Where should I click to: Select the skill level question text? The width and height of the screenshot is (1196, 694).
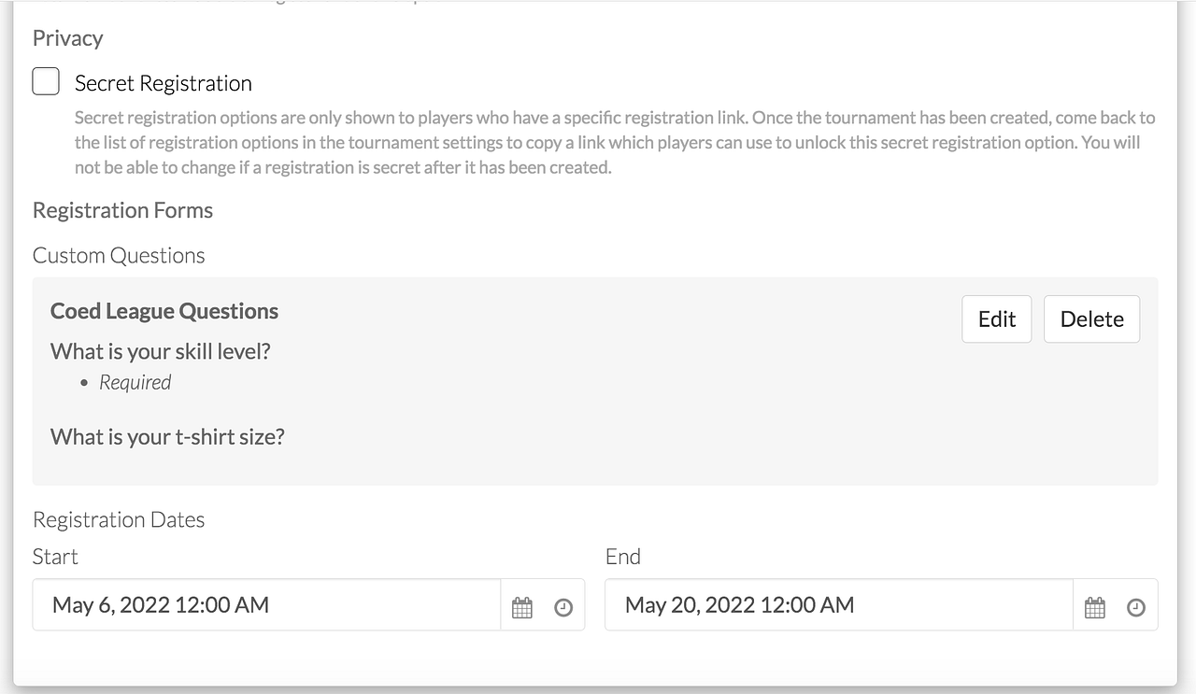160,352
